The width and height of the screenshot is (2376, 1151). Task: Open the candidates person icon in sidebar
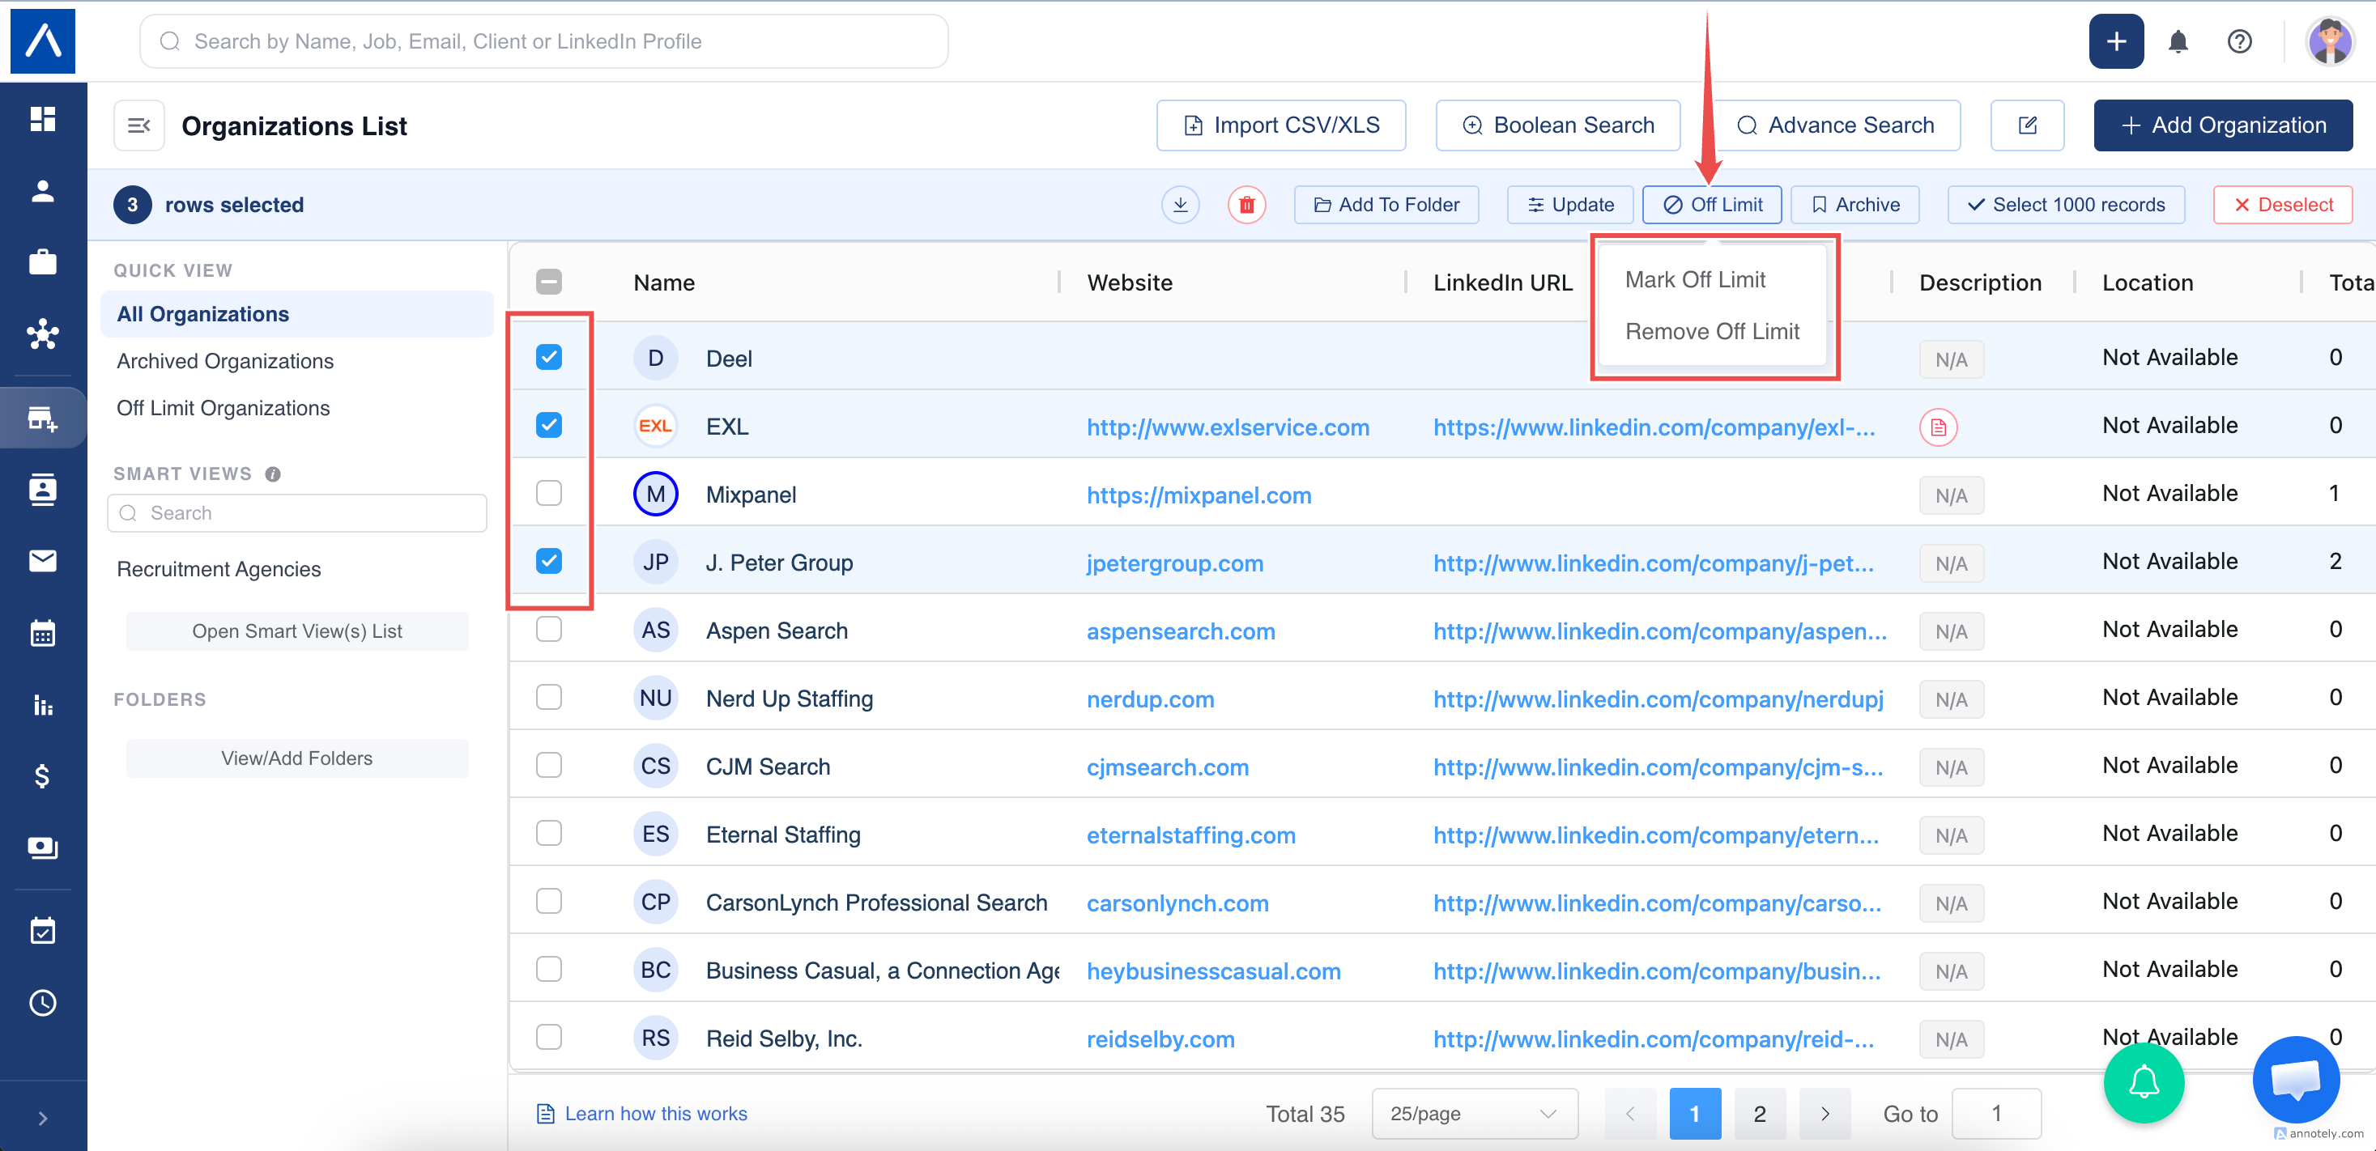(x=42, y=191)
